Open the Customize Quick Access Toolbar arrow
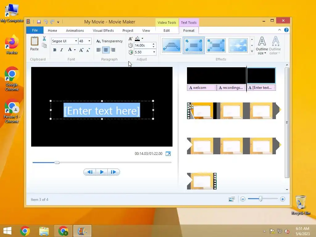The height and width of the screenshot is (237, 316). point(58,22)
